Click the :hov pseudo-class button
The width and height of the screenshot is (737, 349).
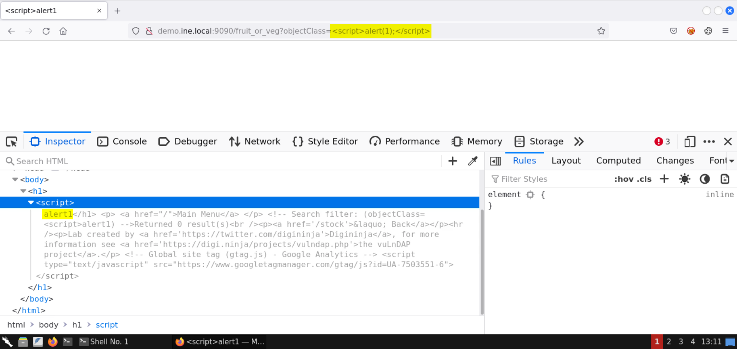tap(624, 179)
